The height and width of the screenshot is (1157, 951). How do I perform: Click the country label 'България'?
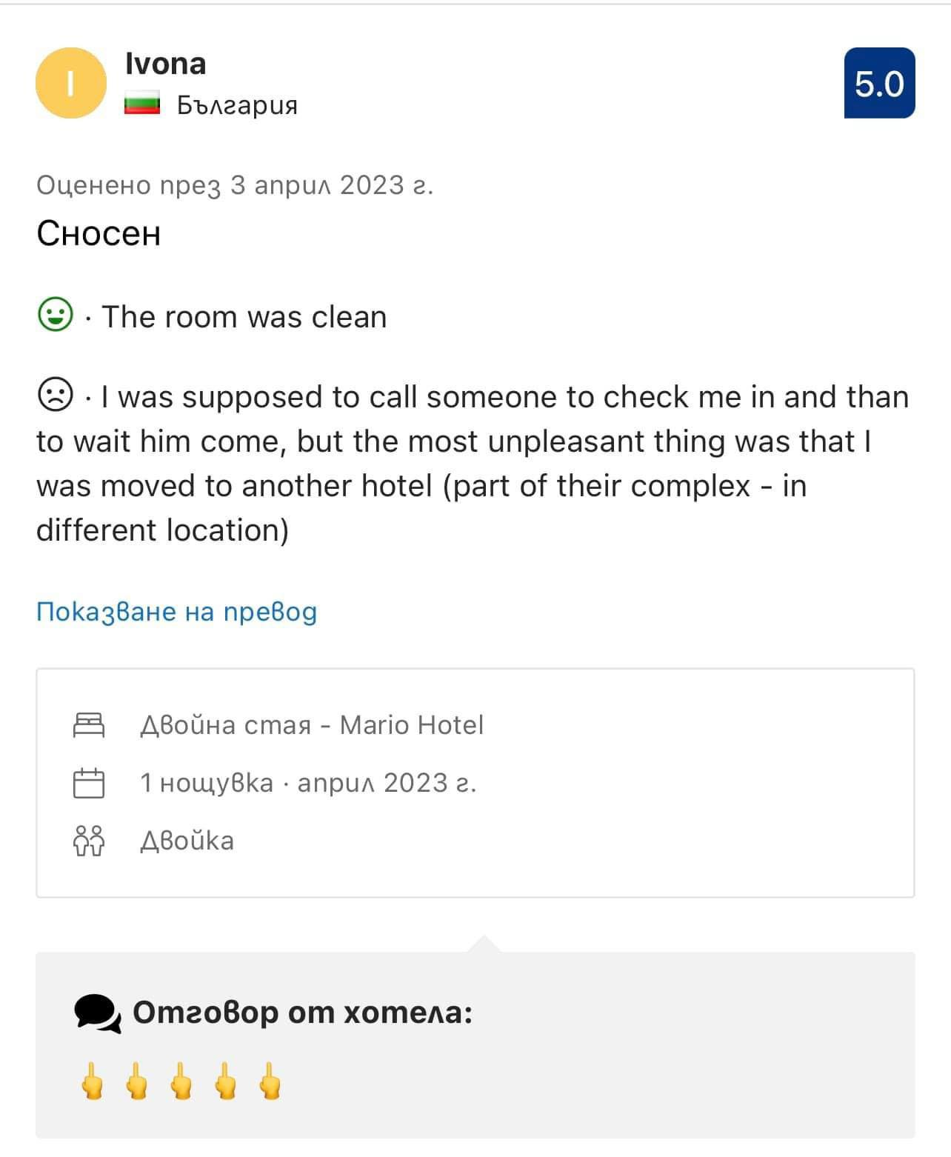click(237, 105)
